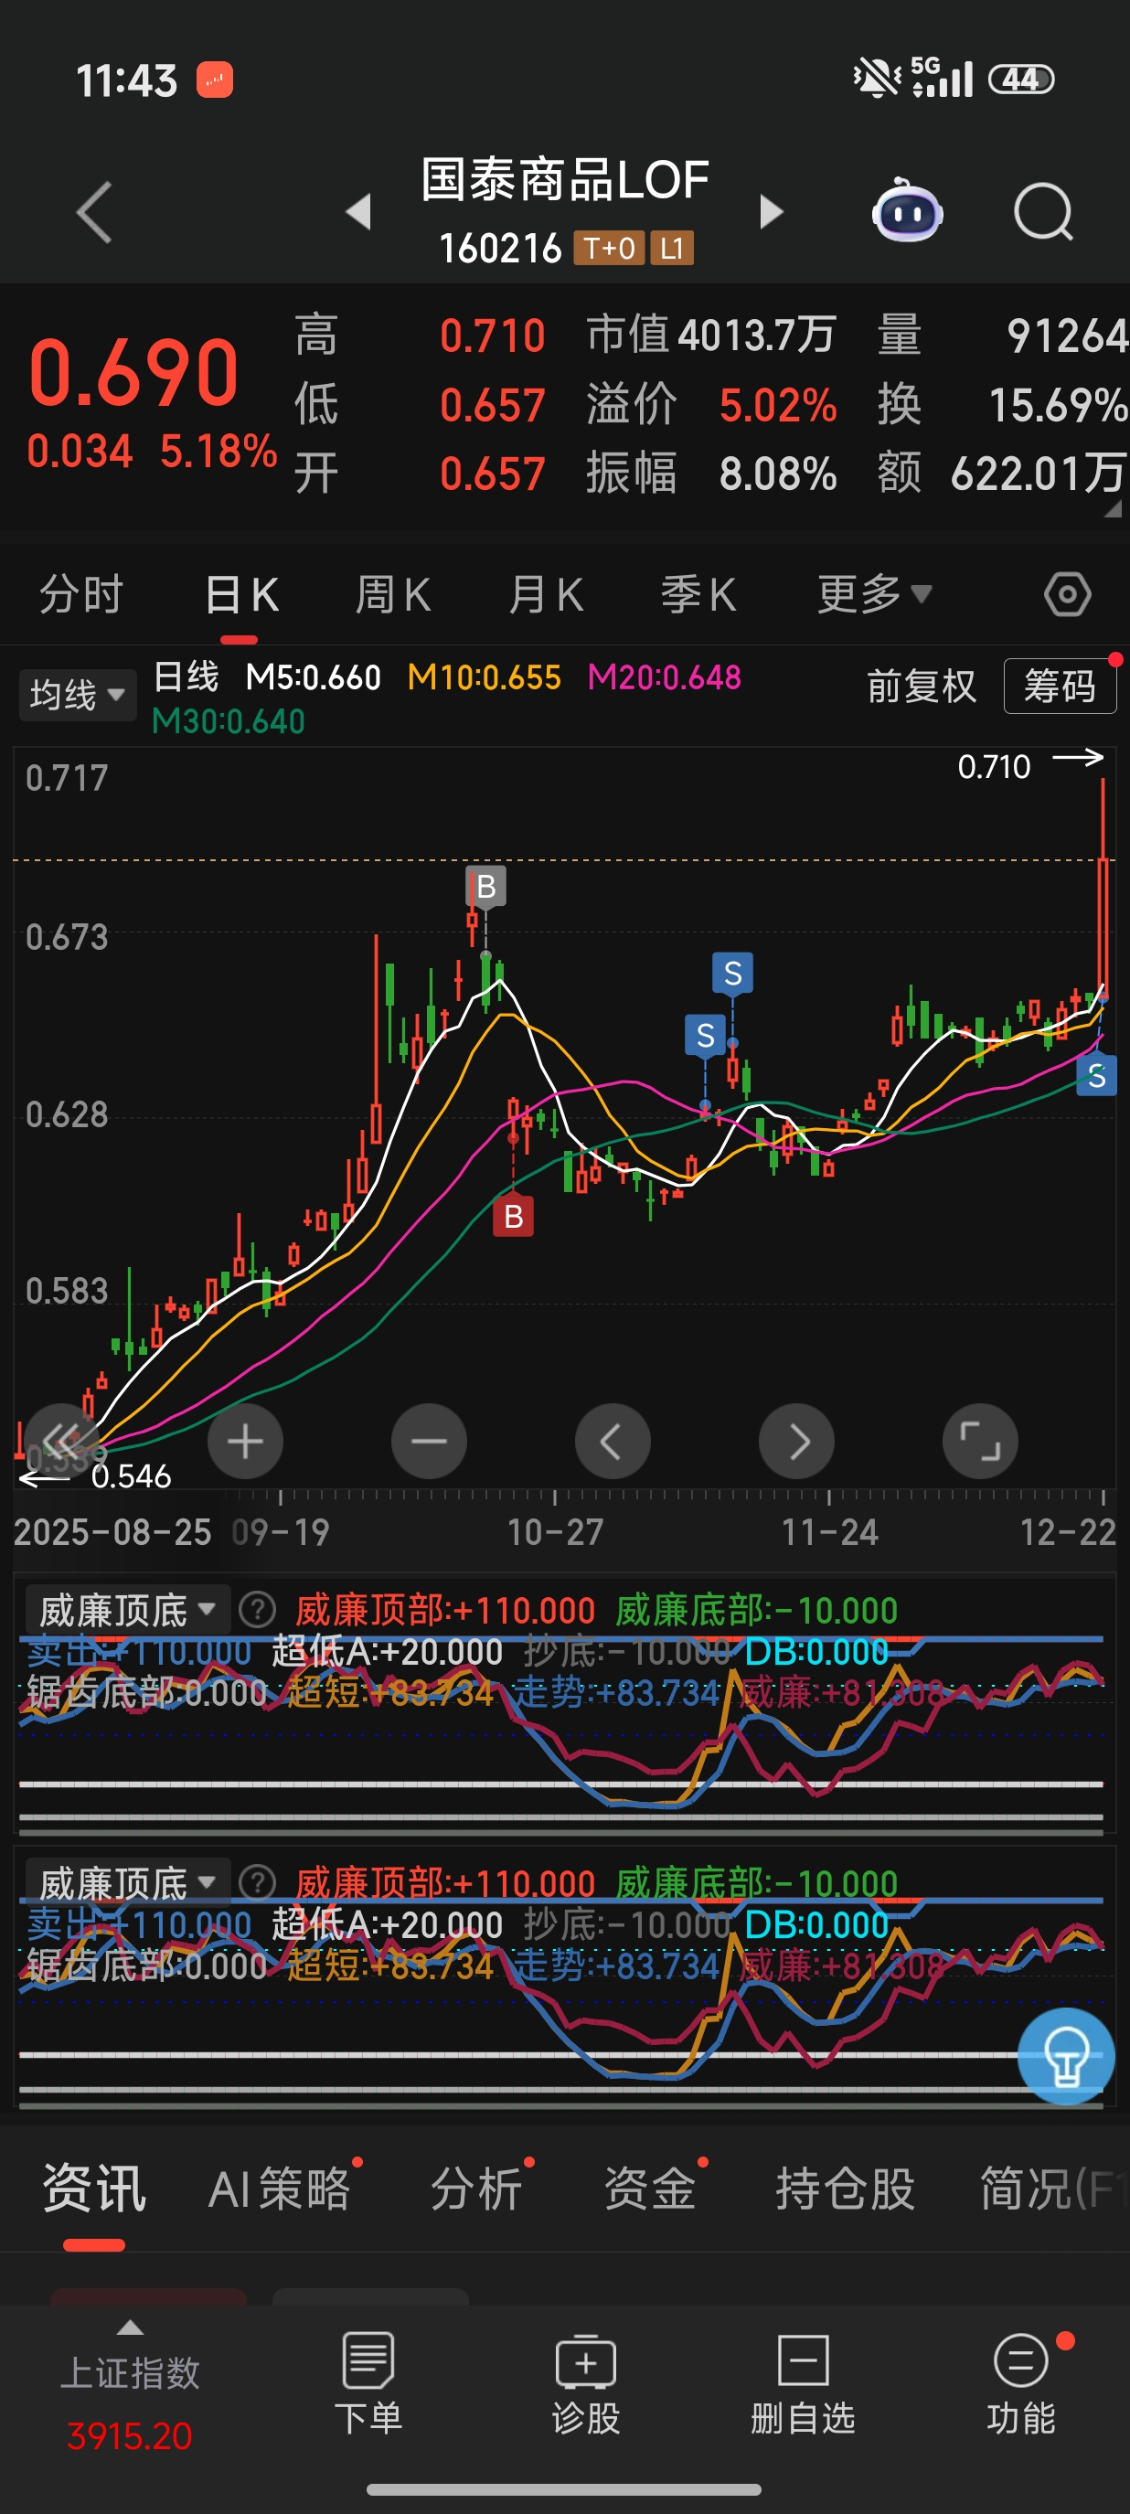Tap the blue lightbulb floating button
The width and height of the screenshot is (1130, 2514).
click(1066, 2055)
